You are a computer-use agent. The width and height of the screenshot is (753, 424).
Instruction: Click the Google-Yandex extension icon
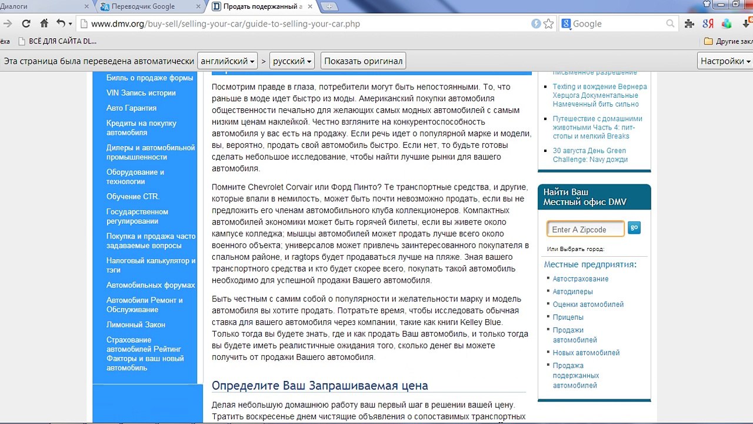[708, 24]
